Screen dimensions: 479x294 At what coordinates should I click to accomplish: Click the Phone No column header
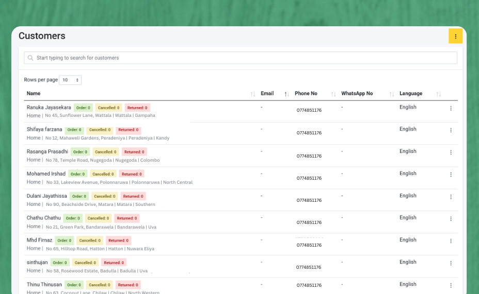pyautogui.click(x=306, y=94)
